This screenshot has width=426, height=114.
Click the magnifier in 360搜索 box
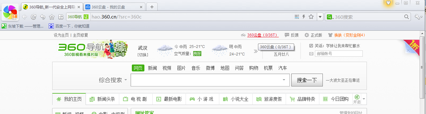(x=407, y=17)
